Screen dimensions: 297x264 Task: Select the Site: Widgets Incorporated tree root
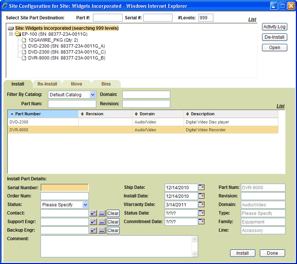click(x=67, y=28)
